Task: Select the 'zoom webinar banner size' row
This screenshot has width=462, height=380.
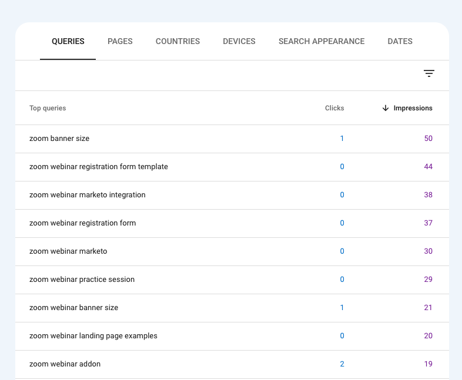Action: pyautogui.click(x=74, y=308)
